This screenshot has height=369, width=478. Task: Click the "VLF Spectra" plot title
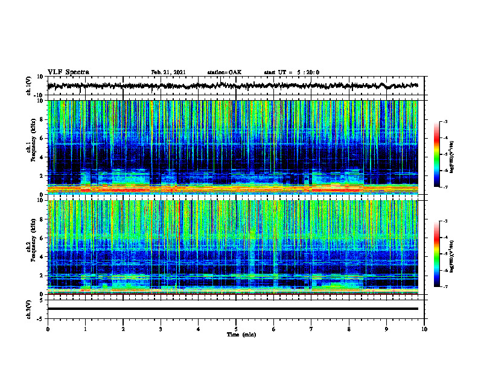coord(68,72)
